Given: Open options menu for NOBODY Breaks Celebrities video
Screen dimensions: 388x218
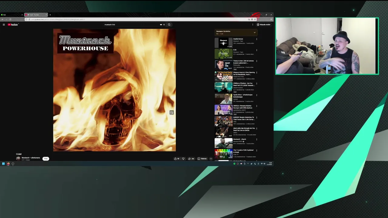Looking at the screenshot, I should tap(256, 117).
